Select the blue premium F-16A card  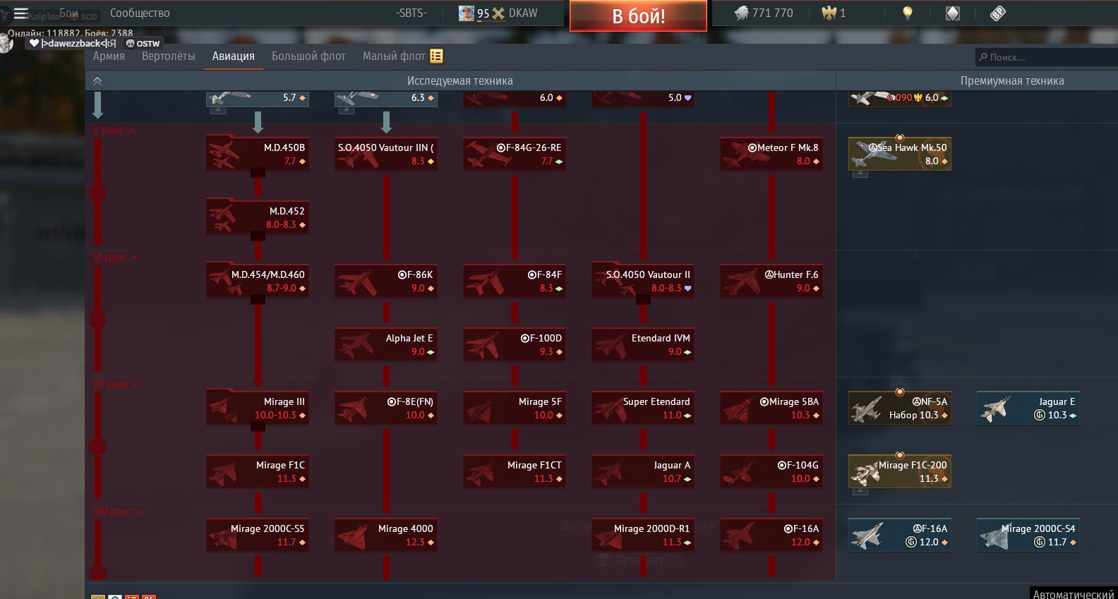coord(900,535)
